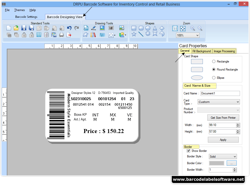Insert a picture with the image tool

102,28
